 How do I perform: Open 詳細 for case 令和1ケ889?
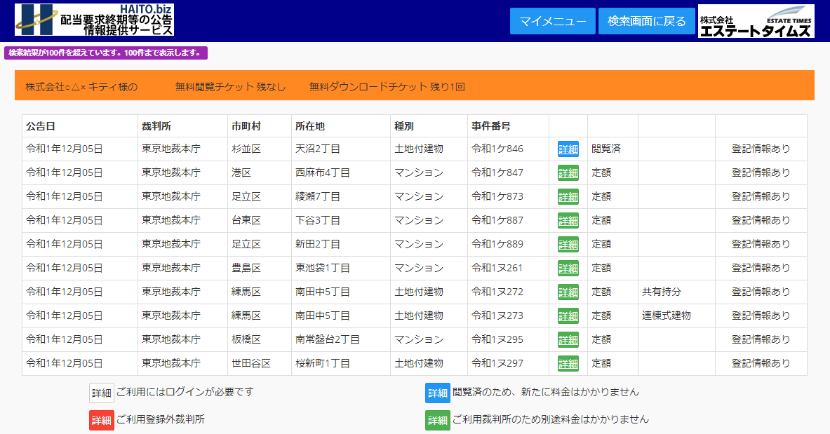(568, 244)
